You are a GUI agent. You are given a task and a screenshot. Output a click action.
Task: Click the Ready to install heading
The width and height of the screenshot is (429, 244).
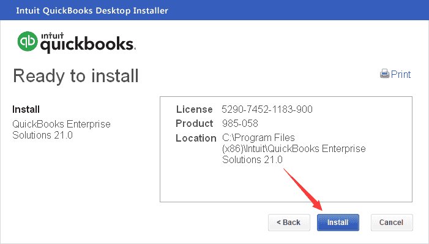click(76, 76)
